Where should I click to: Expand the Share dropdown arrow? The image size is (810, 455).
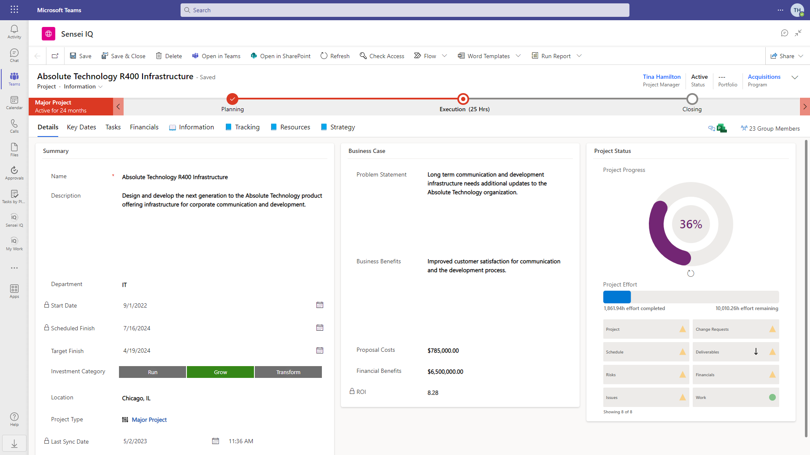[x=801, y=56]
